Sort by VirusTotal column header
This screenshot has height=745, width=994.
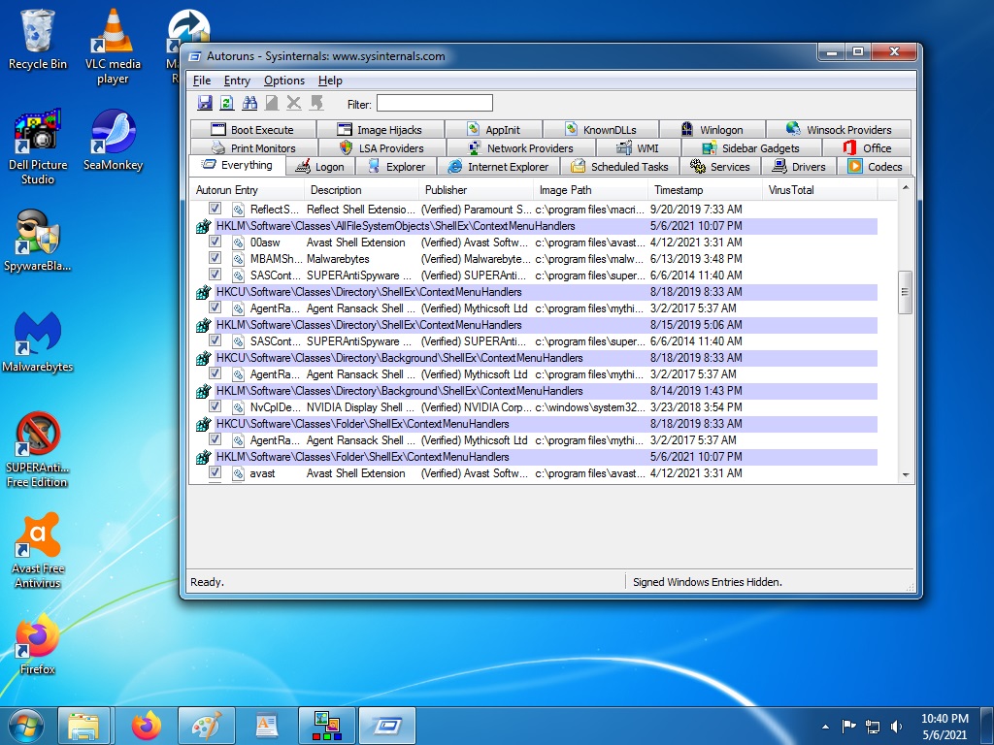click(819, 190)
